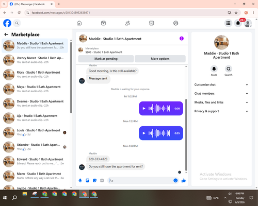258x206 pixels.
Task: Open the notifications bell with 20+ badge
Action: pyautogui.click(x=238, y=23)
